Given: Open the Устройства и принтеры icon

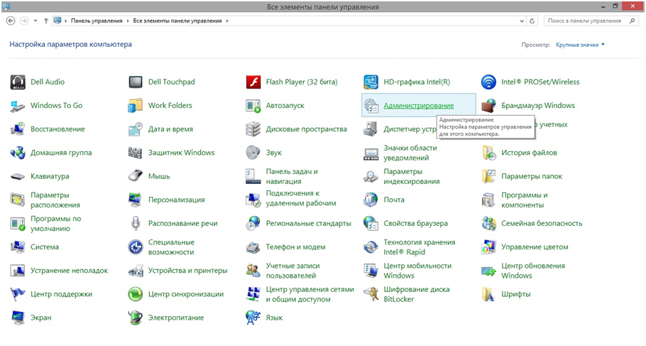Looking at the screenshot, I should click(136, 271).
